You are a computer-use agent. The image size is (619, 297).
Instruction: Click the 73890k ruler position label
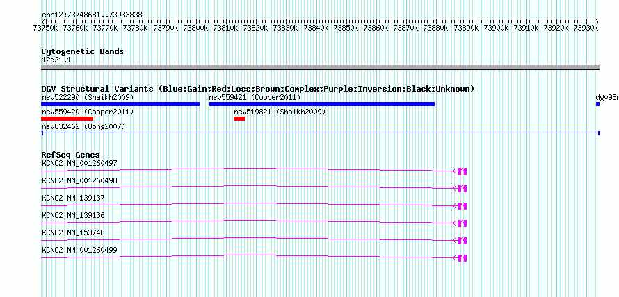(465, 28)
